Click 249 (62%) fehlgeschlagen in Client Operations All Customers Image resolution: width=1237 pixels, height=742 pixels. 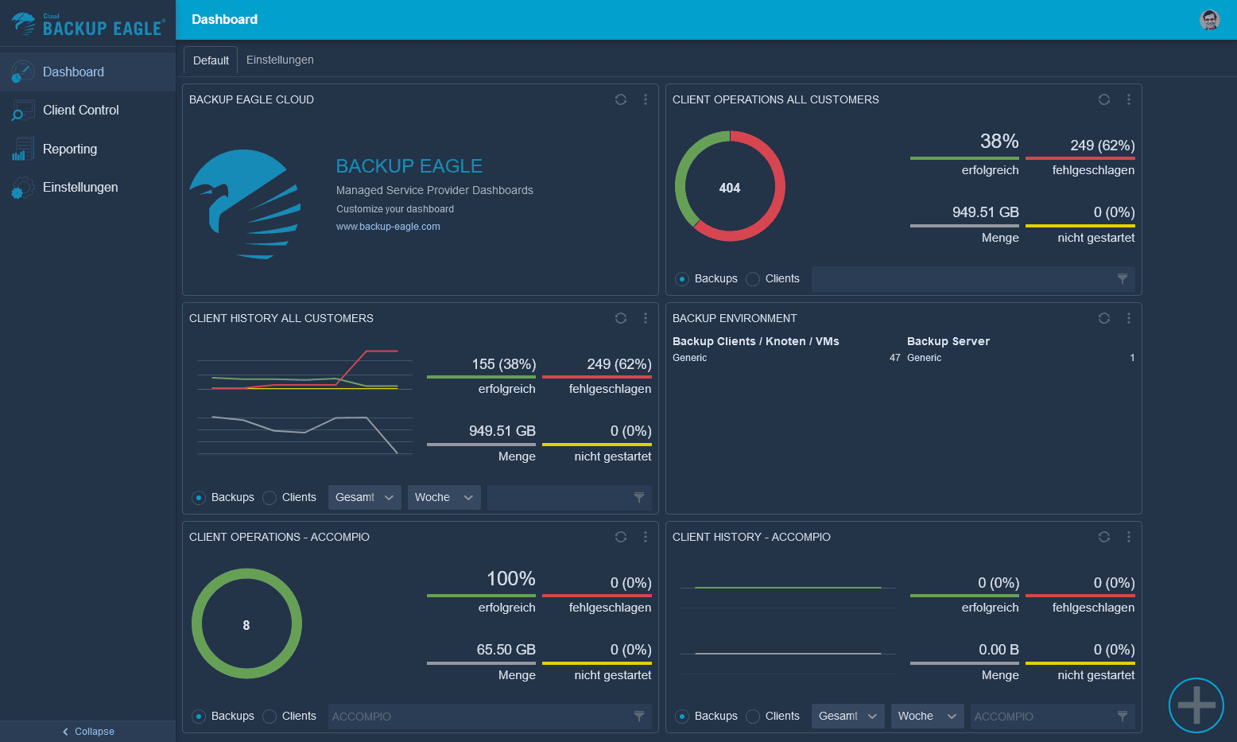click(1080, 157)
